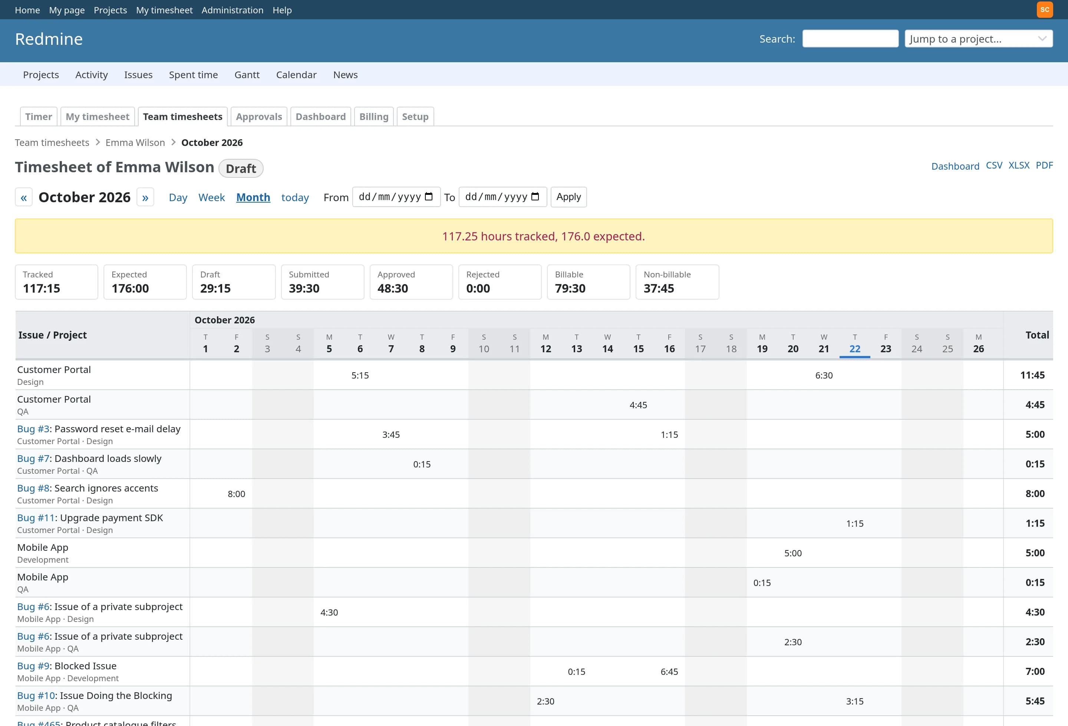Open the From date calendar picker icon

429,197
